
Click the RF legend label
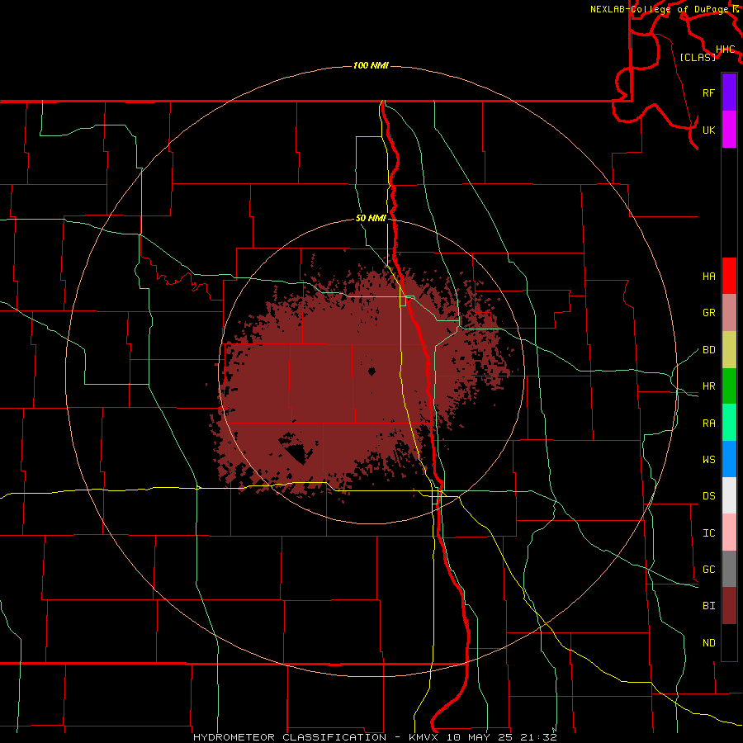tap(708, 92)
